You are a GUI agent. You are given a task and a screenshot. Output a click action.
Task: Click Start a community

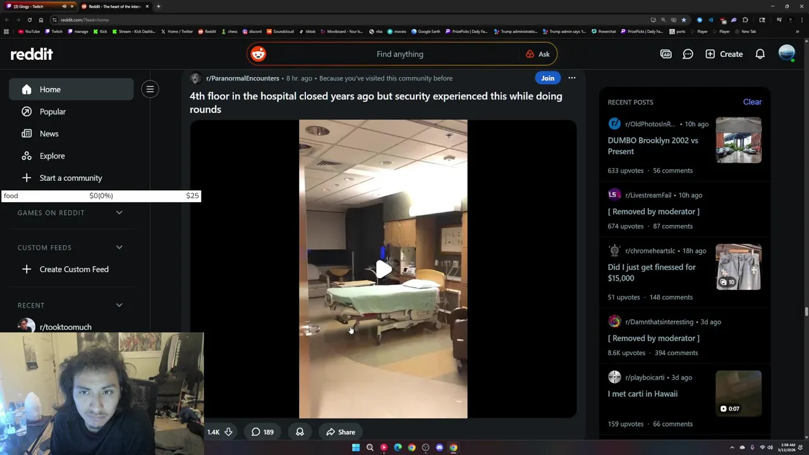click(71, 178)
